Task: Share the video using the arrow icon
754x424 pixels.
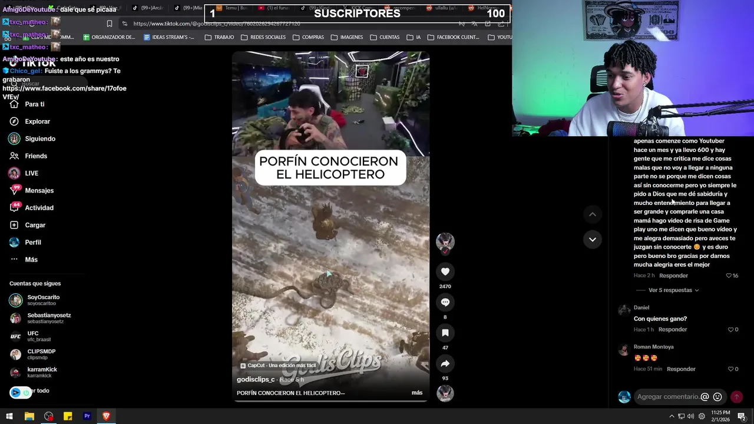Action: (445, 363)
